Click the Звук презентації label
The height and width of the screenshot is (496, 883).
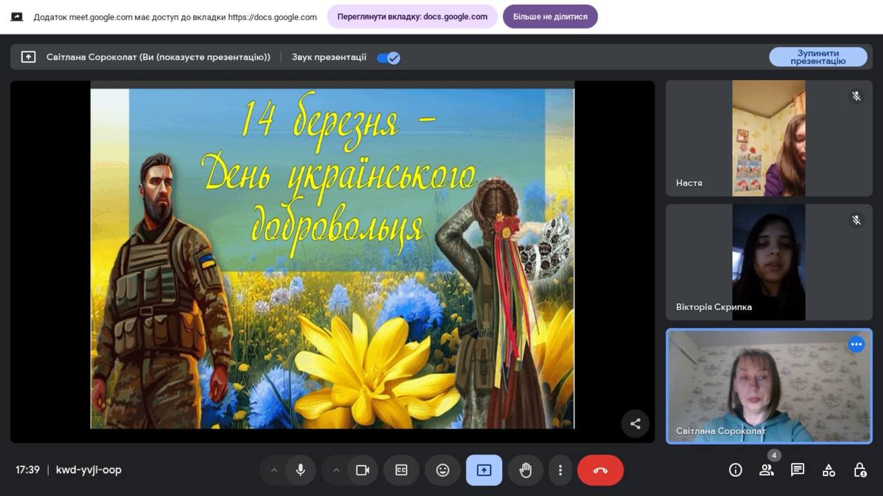point(329,57)
